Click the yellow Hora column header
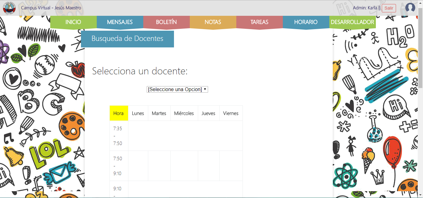Viewport: 423px width, 198px height. pos(119,113)
